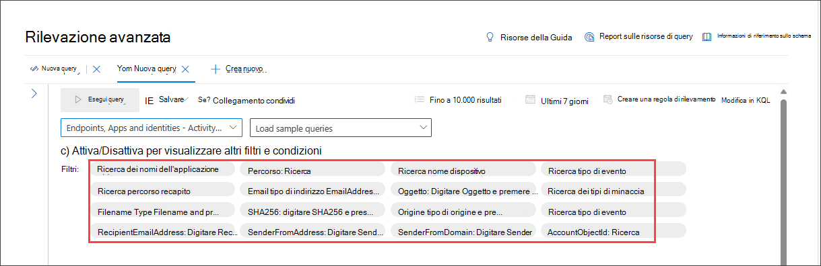This screenshot has width=821, height=266.
Task: Open Load sample queries dropdown
Action: point(340,128)
